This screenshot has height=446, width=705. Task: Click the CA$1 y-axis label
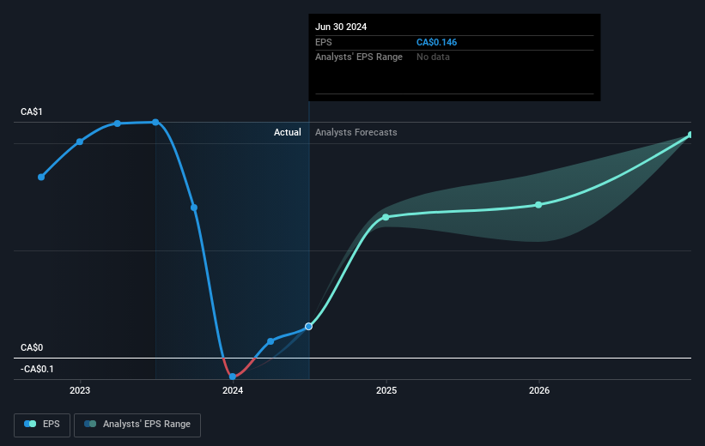(x=32, y=111)
